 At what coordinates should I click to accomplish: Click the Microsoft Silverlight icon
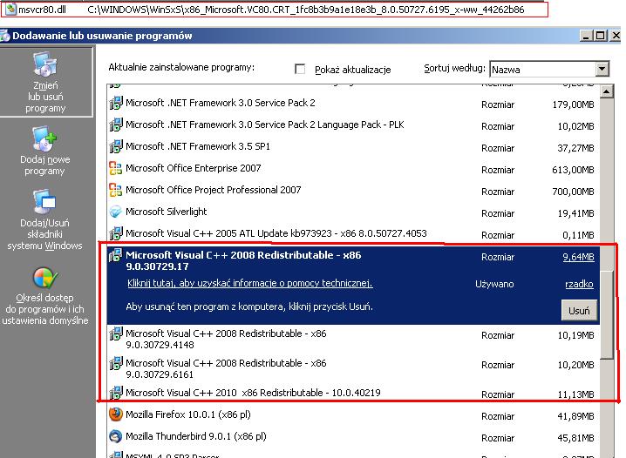tap(115, 212)
